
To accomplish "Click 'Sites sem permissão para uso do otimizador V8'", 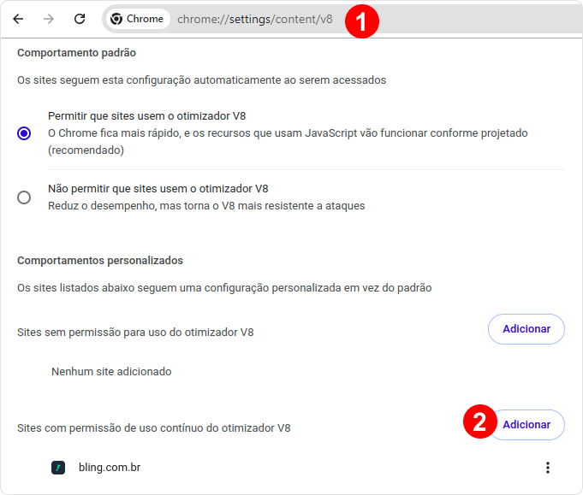I will point(135,333).
